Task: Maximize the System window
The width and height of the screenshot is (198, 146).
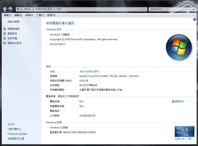Action: click(x=185, y=2)
